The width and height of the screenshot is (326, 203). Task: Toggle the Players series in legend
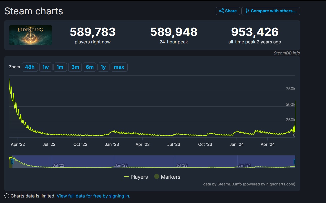[136, 177]
